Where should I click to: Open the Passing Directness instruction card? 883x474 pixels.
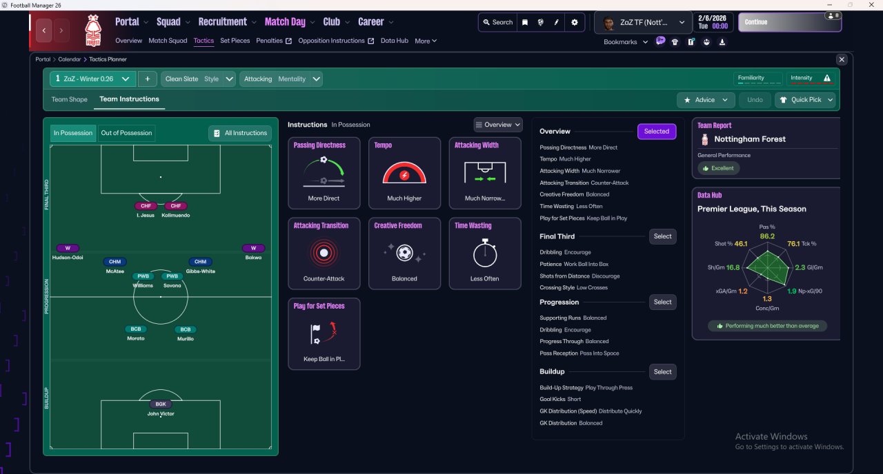324,173
